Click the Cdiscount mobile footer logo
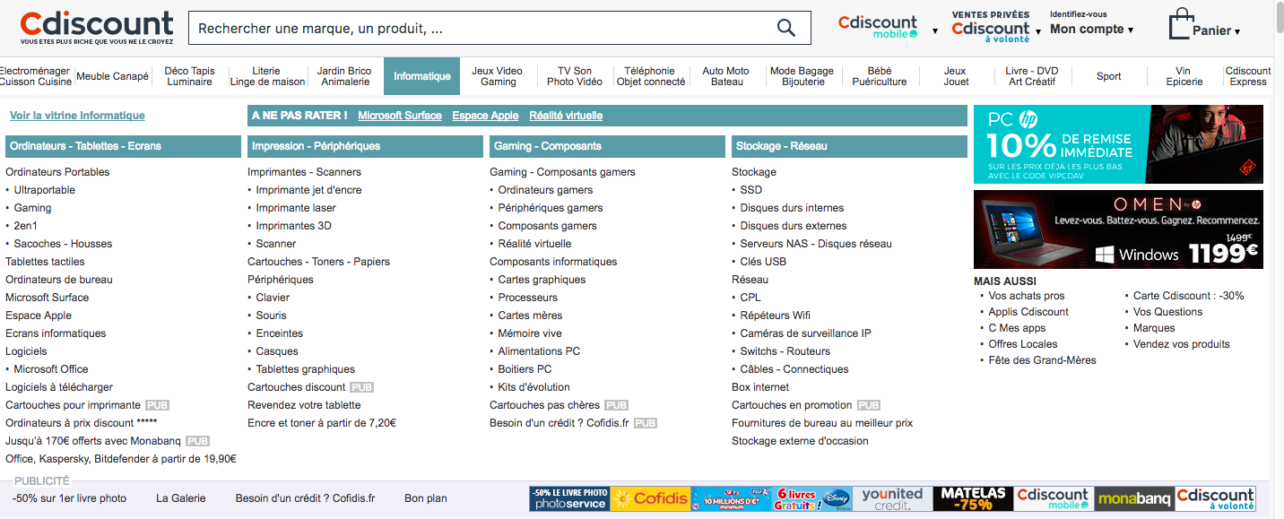Viewport: 1284px width, 519px height. pos(1054,499)
